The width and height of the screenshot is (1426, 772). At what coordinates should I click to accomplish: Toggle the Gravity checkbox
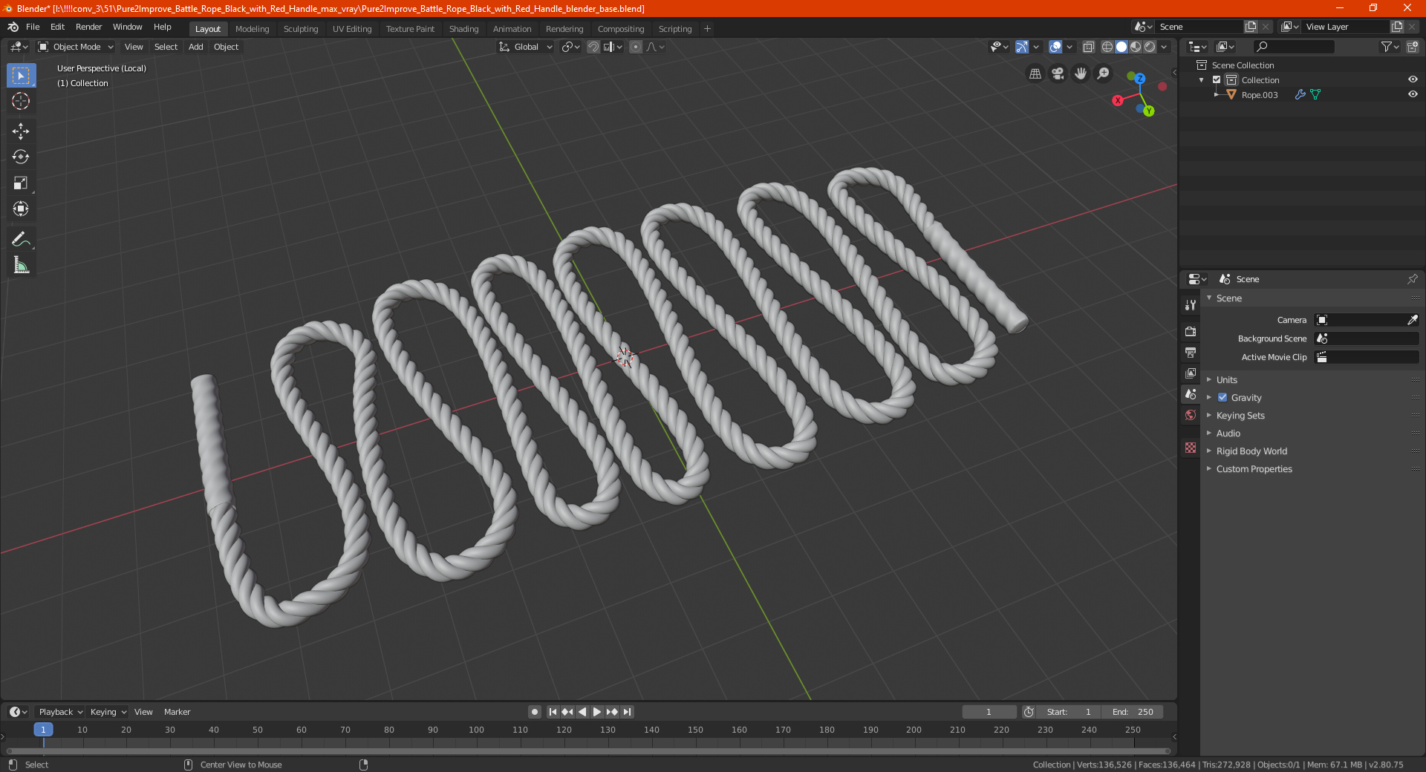(x=1222, y=397)
